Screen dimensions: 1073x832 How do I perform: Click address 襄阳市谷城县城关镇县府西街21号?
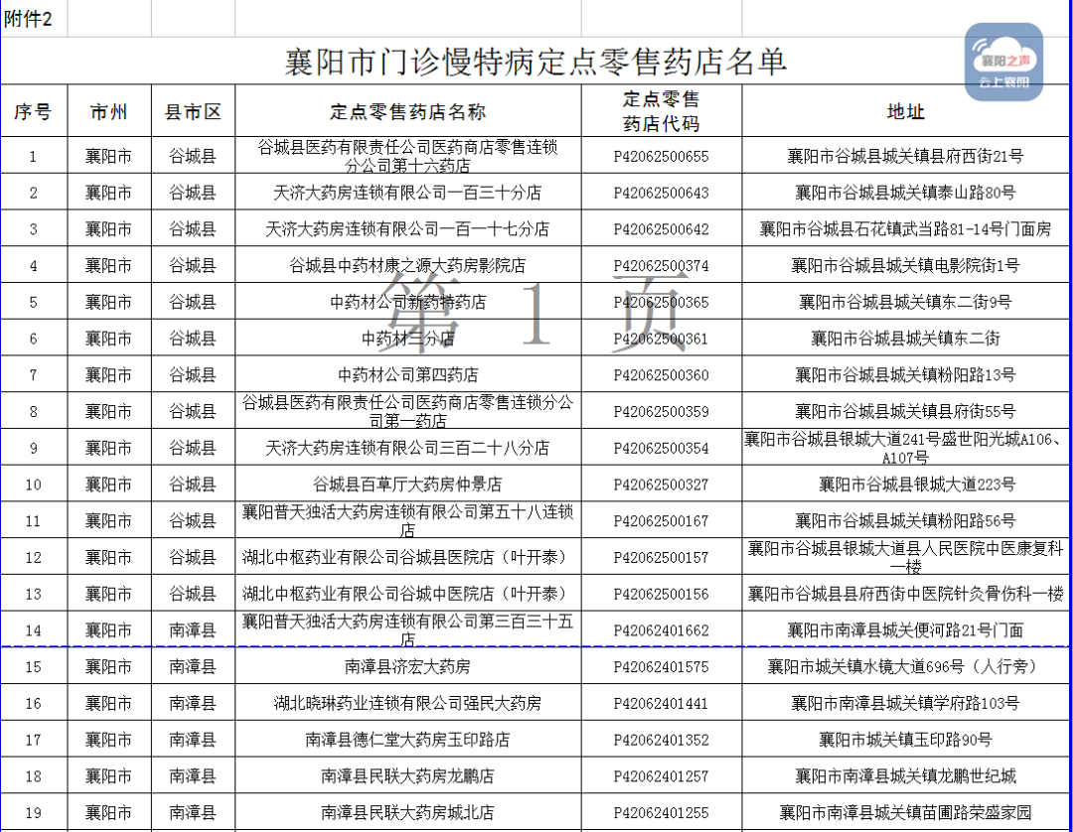pyautogui.click(x=905, y=157)
